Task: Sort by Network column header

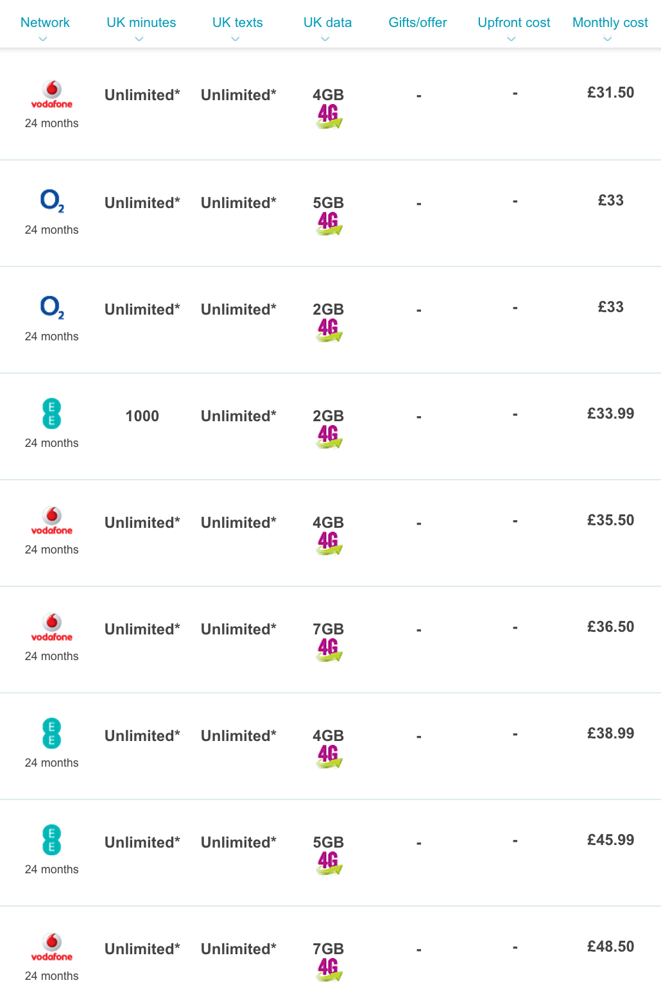Action: (x=45, y=22)
